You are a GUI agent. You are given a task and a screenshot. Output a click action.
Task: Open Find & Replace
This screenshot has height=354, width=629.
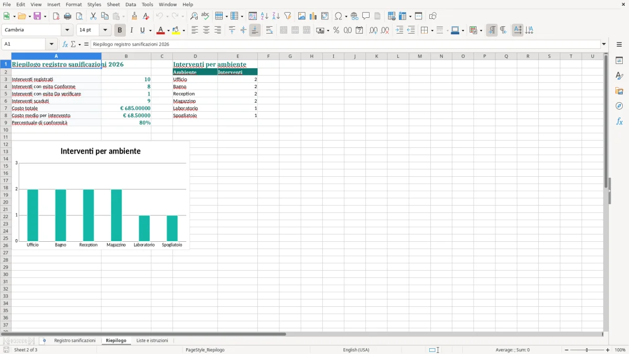(194, 16)
